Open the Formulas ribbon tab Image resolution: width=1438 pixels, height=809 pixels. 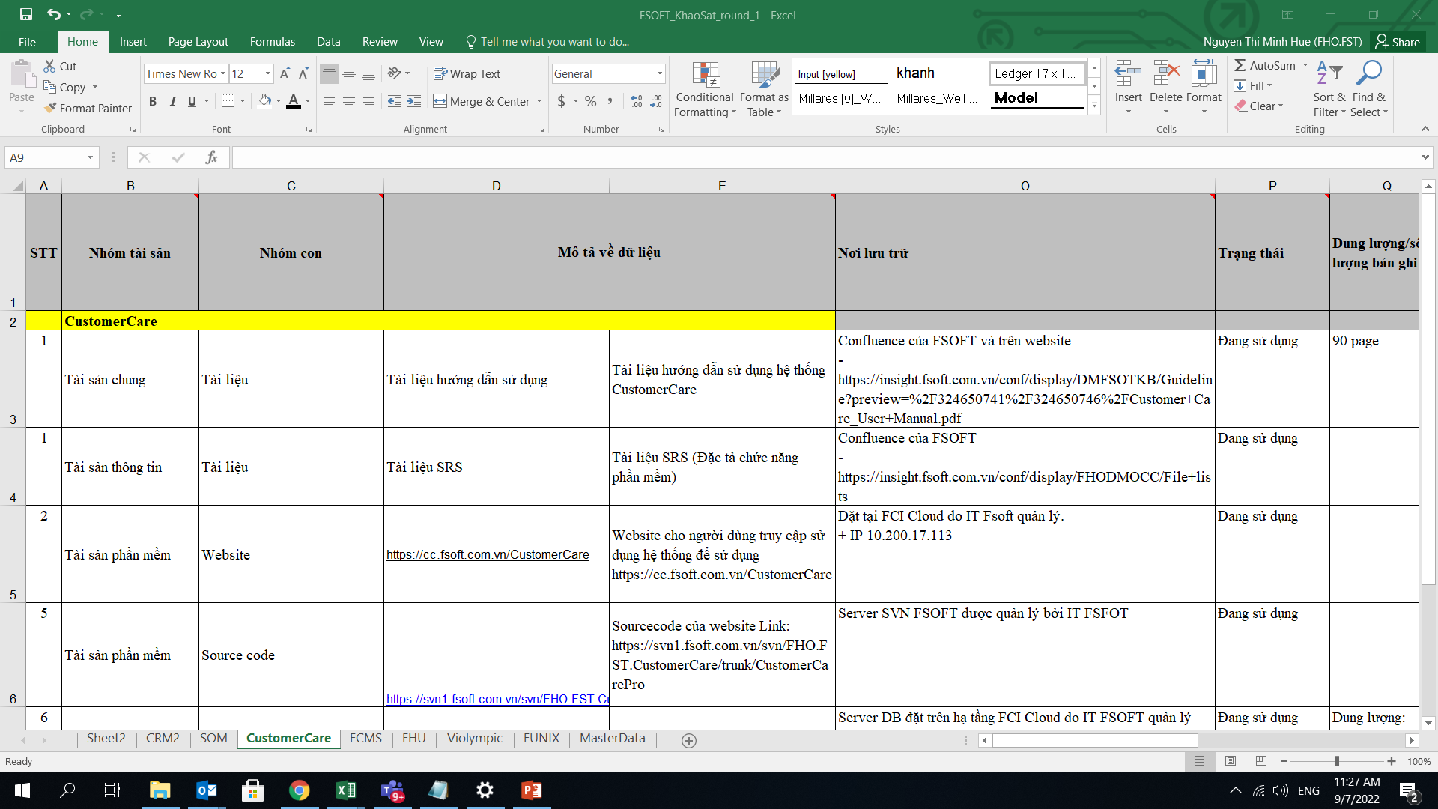click(x=272, y=42)
